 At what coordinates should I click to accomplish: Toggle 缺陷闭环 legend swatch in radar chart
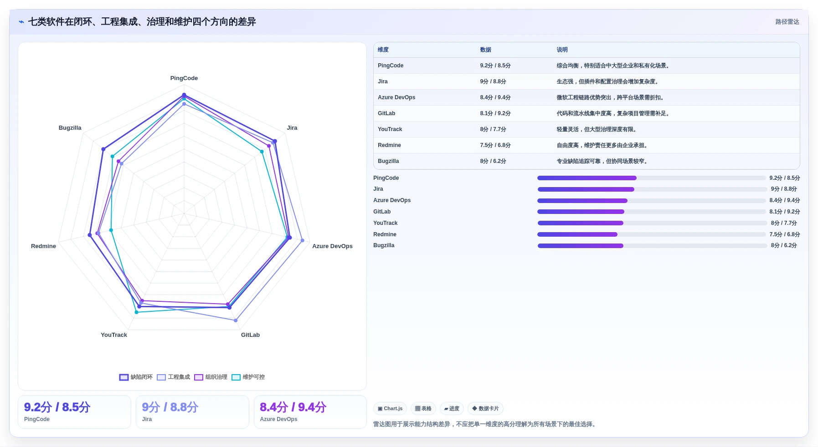coord(124,377)
